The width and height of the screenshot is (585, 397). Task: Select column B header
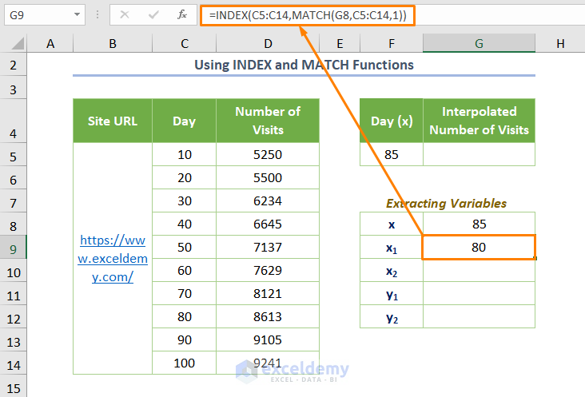[113, 44]
